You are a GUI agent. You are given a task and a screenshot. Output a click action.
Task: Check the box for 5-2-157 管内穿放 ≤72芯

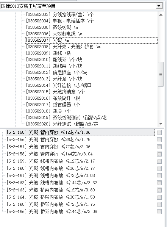click(x=159, y=147)
